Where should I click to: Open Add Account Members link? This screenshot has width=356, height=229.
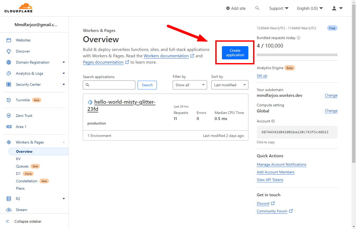(x=276, y=172)
